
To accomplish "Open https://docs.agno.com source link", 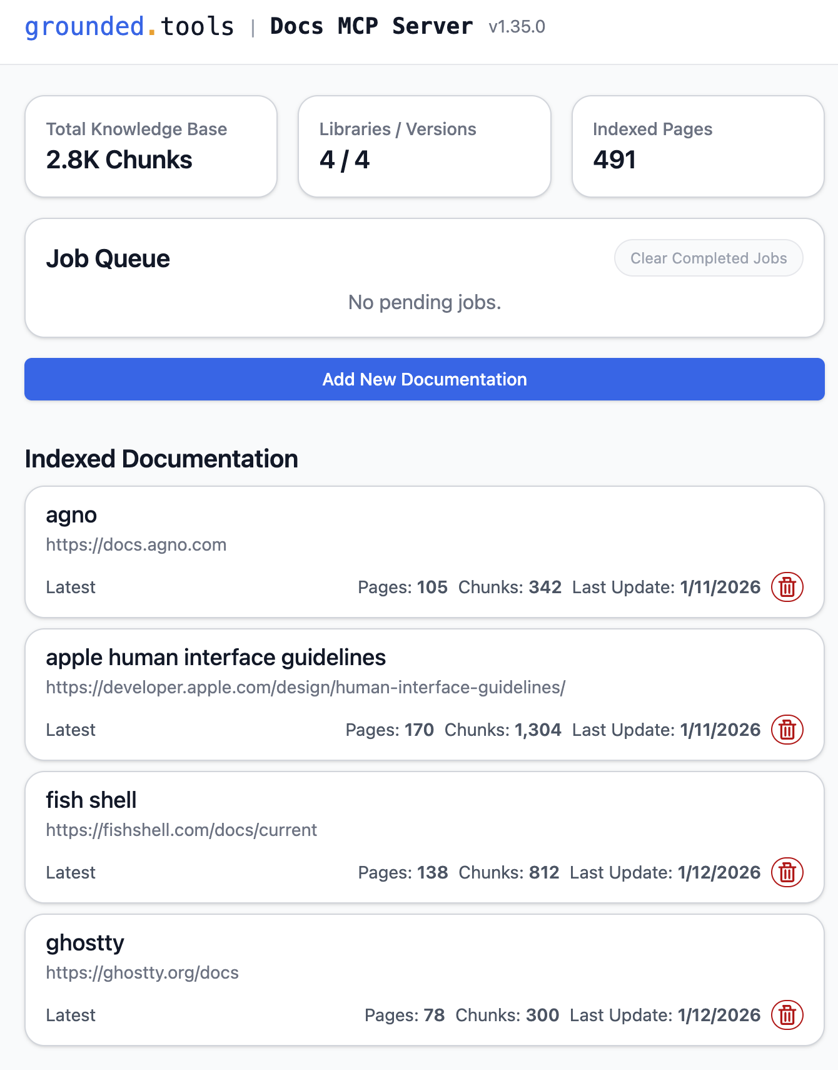I will click(x=136, y=544).
